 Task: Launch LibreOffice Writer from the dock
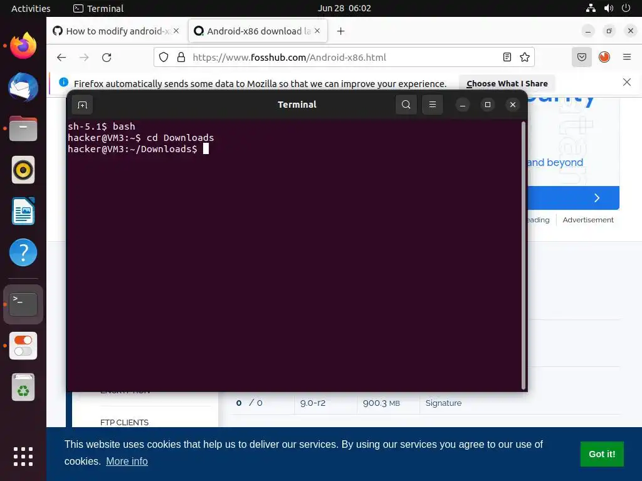23,211
